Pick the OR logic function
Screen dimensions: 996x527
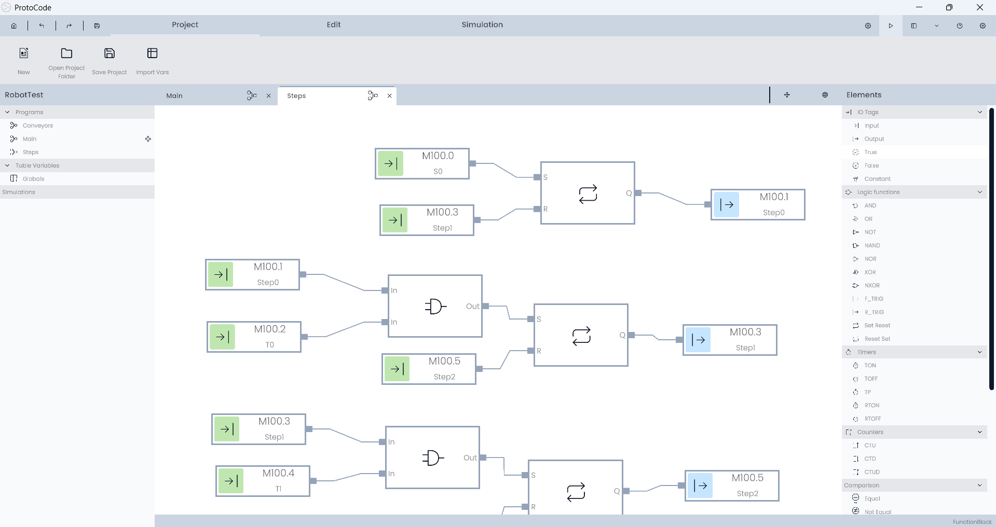click(915, 219)
